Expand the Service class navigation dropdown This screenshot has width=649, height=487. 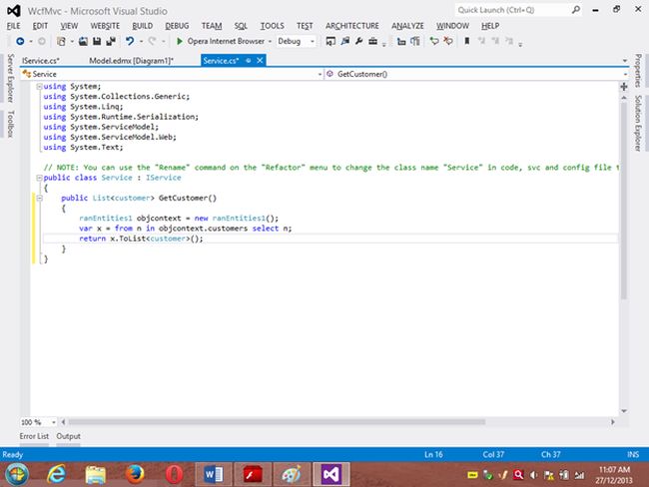pyautogui.click(x=319, y=74)
